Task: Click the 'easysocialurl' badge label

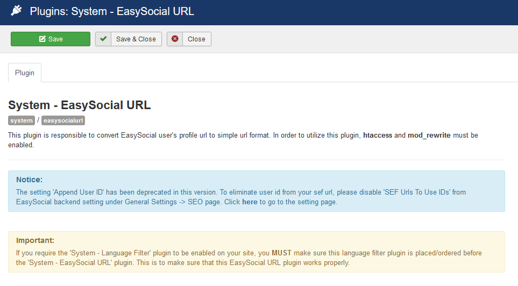Action: pos(63,120)
